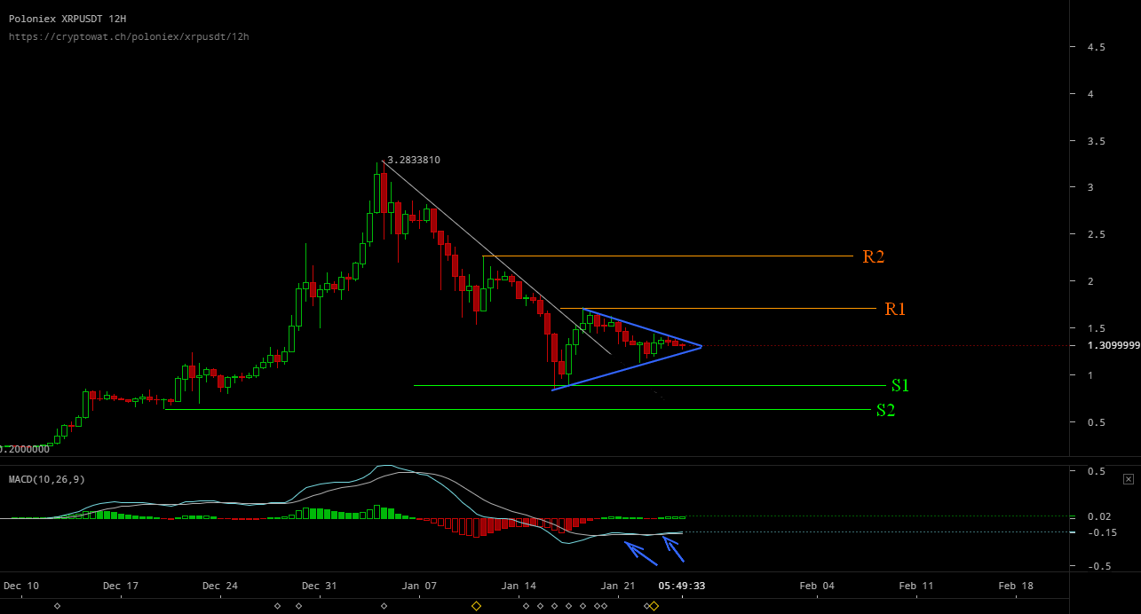Click the first diamond marker right after Jan 14
This screenshot has width=1141, height=614.
tap(526, 606)
